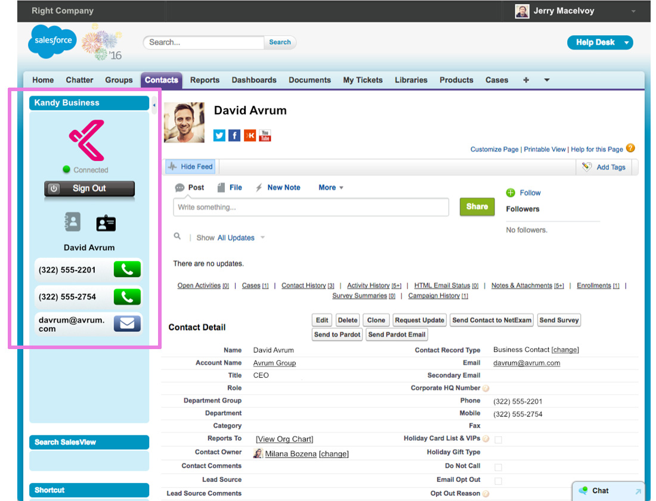Click the Holiday Card List help icon
Image resolution: width=656 pixels, height=501 pixels.
click(x=485, y=438)
